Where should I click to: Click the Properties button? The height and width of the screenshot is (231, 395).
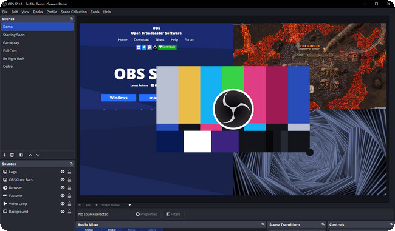[146, 214]
